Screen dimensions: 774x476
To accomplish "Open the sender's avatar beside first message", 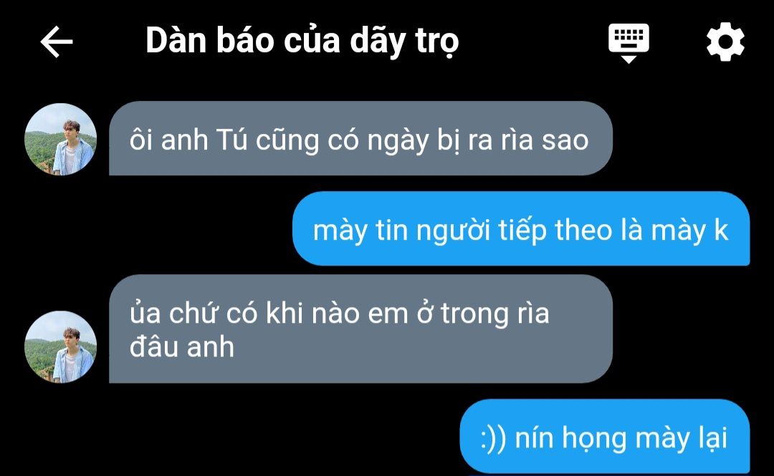I will click(60, 139).
